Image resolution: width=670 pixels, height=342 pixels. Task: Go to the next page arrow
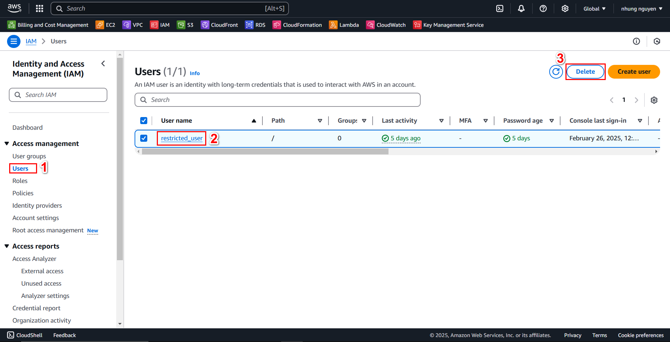tap(636, 100)
